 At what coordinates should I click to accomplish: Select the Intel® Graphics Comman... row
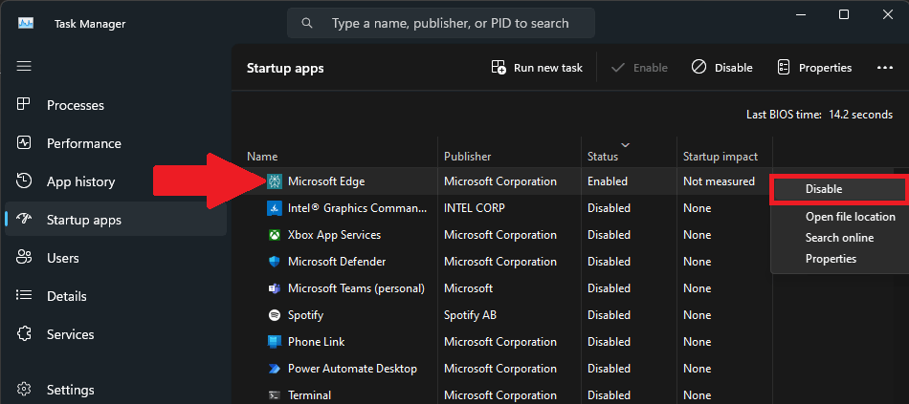point(357,208)
